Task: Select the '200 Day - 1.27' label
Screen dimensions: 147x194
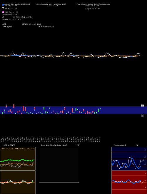Action: [x=11, y=12]
